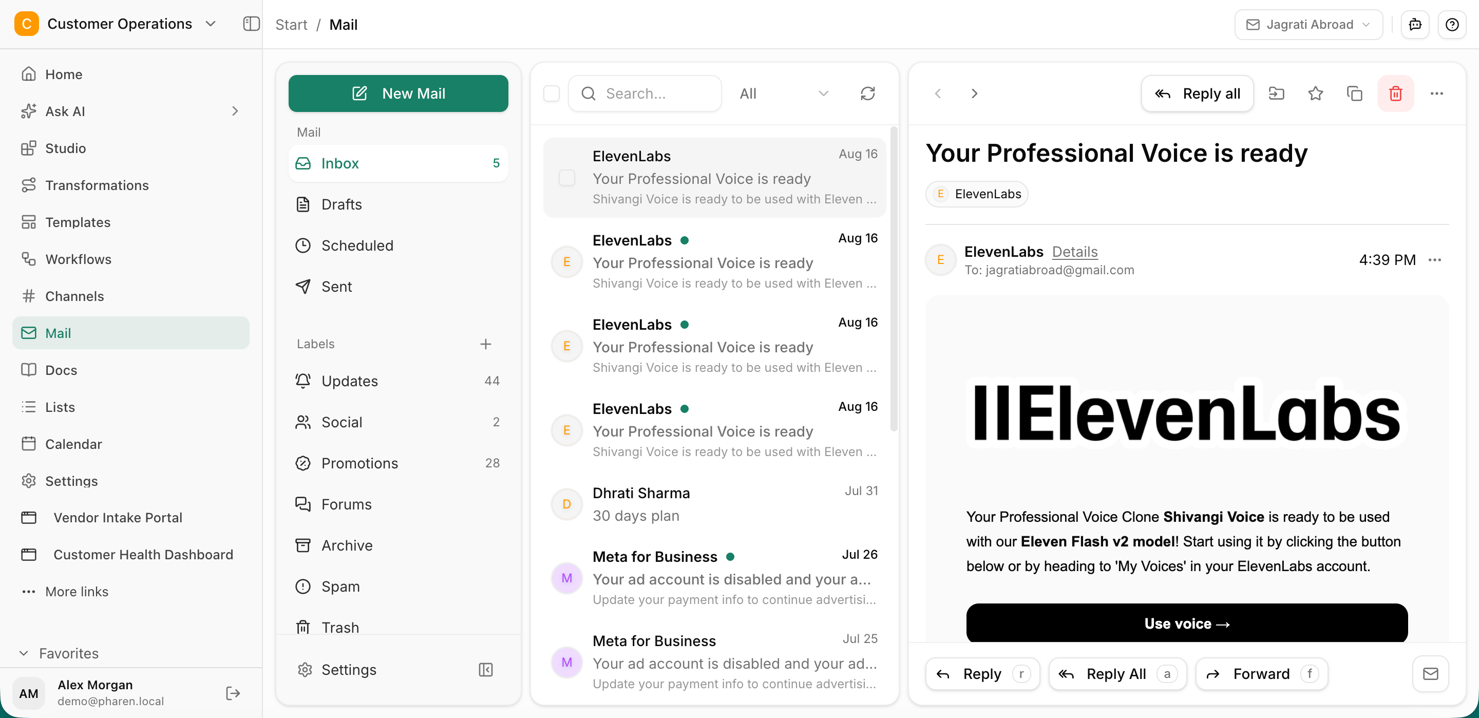Image resolution: width=1479 pixels, height=718 pixels.
Task: Check the first ElevenLabs email checkbox
Action: (566, 178)
